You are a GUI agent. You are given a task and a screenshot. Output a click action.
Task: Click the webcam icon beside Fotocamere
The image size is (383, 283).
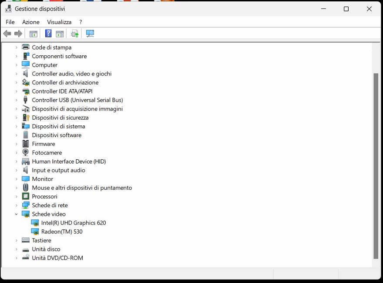coord(25,152)
